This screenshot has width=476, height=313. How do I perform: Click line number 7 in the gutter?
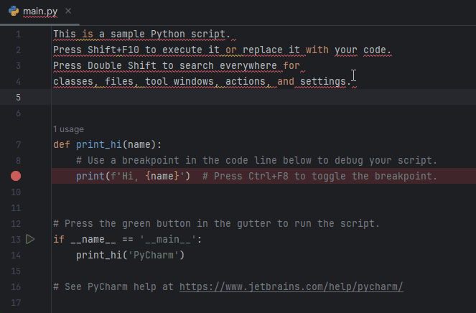click(x=18, y=145)
